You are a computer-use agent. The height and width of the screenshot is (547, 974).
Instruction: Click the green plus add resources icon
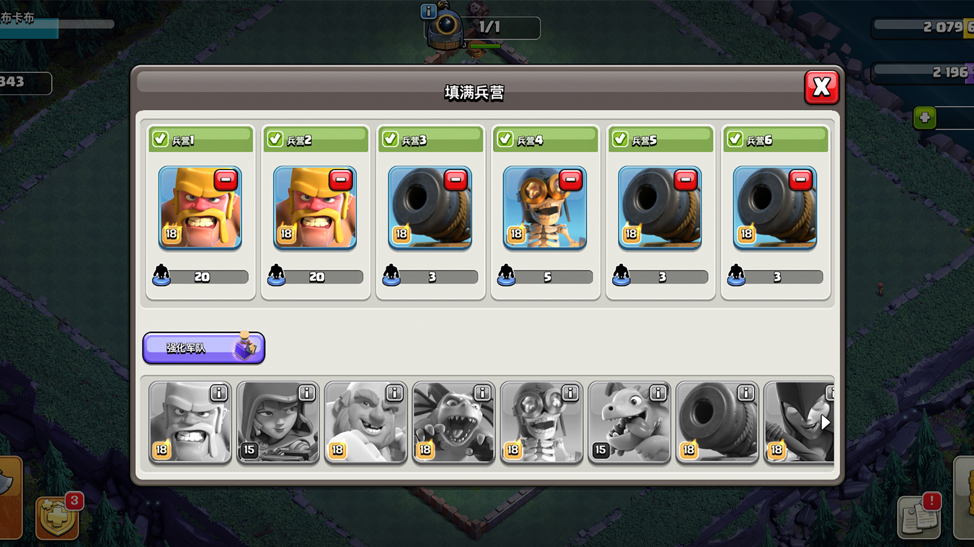(925, 117)
